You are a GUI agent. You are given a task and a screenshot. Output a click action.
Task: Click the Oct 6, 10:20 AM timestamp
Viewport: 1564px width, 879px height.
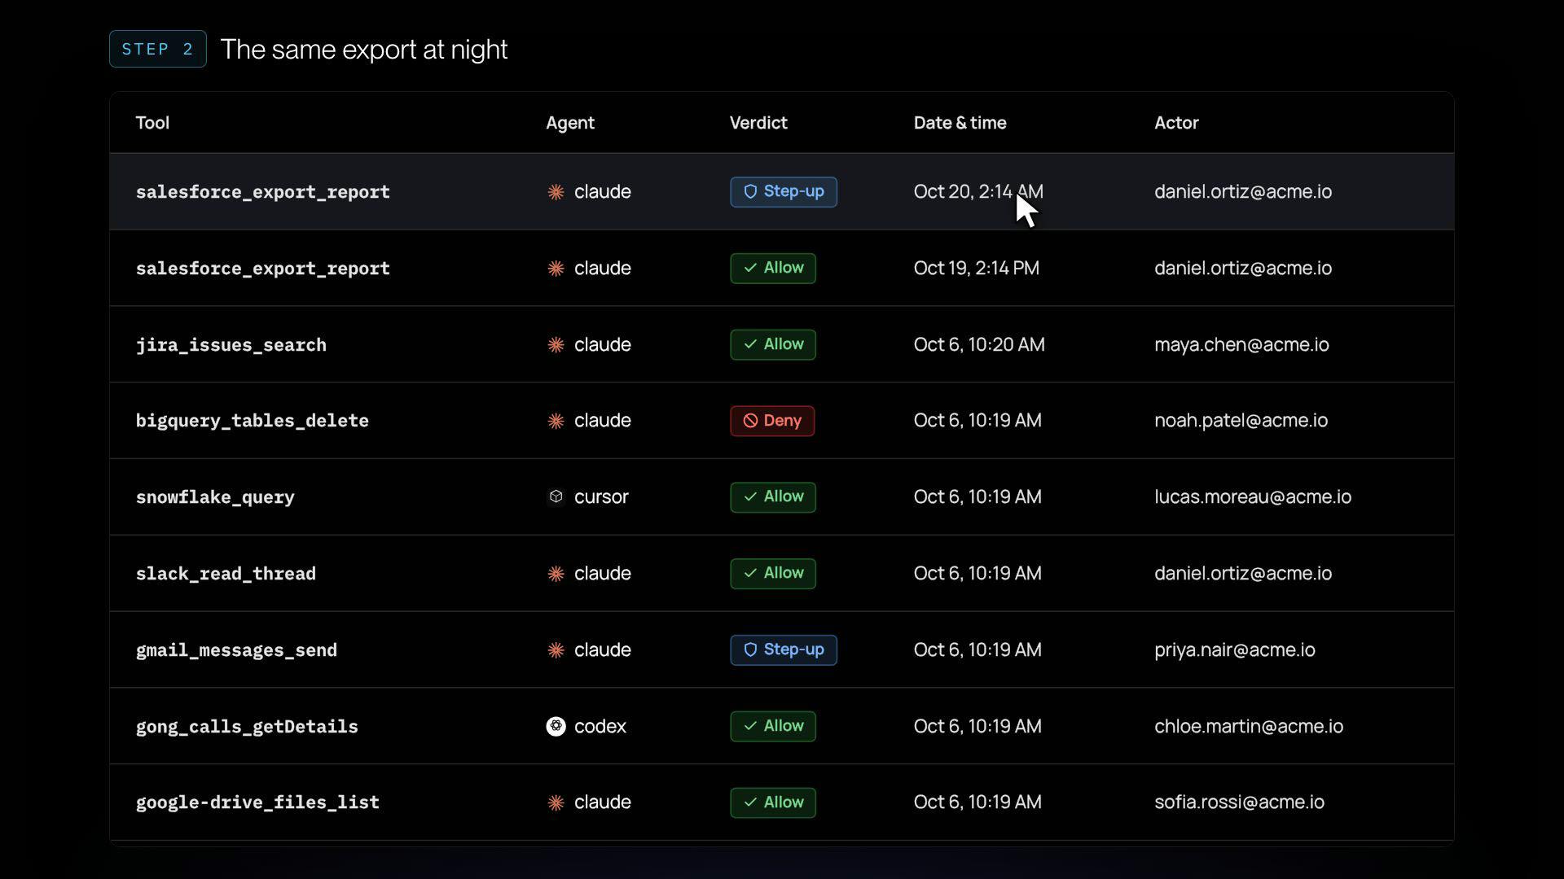tap(979, 344)
